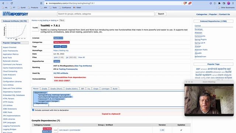Switch to the Grape tab
236x133 pixels.
pyautogui.click(x=96, y=89)
